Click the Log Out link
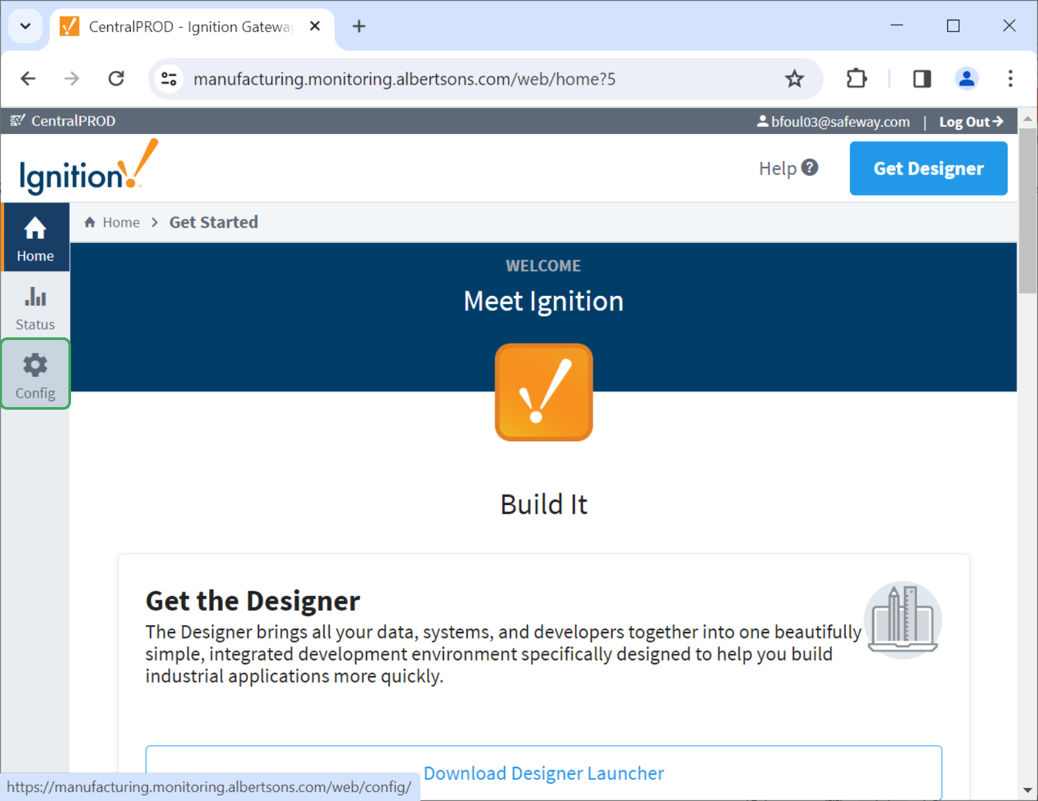The height and width of the screenshot is (801, 1038). [971, 122]
